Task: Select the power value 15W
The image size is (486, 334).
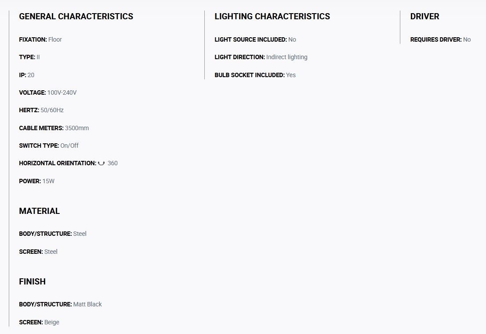Action: click(48, 181)
